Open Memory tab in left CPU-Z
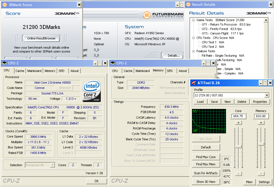 [x=50, y=71]
